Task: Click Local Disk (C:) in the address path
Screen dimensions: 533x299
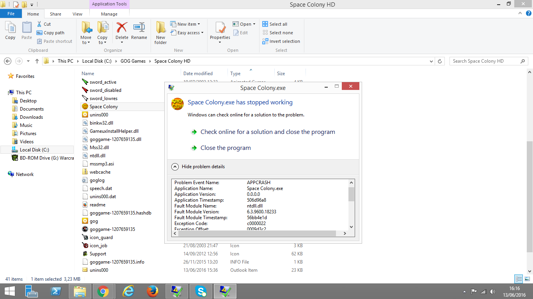Action: (x=97, y=61)
